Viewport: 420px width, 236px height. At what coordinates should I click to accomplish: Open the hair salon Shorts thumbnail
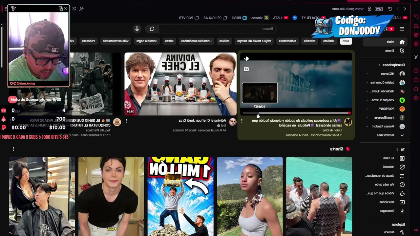(42, 196)
